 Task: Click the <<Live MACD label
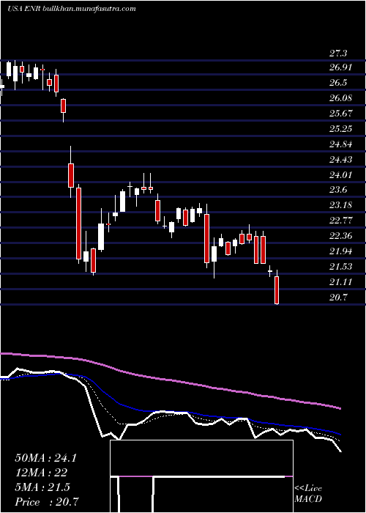(x=308, y=493)
